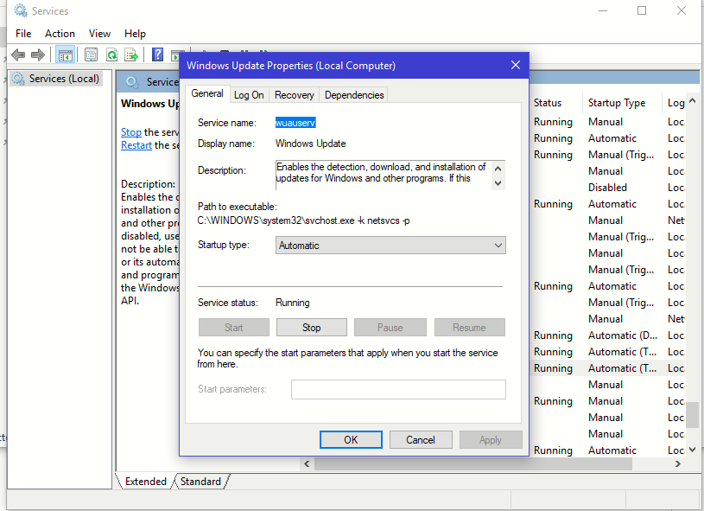The image size is (704, 511).
Task: Open the Help menu
Action: 135,34
